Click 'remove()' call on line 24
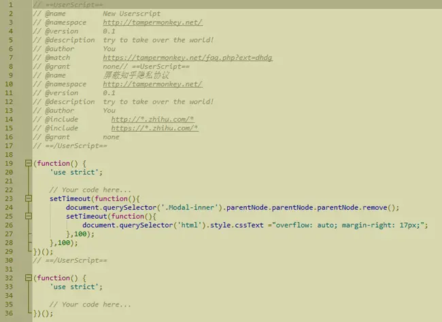442x322 pixels. coord(379,207)
